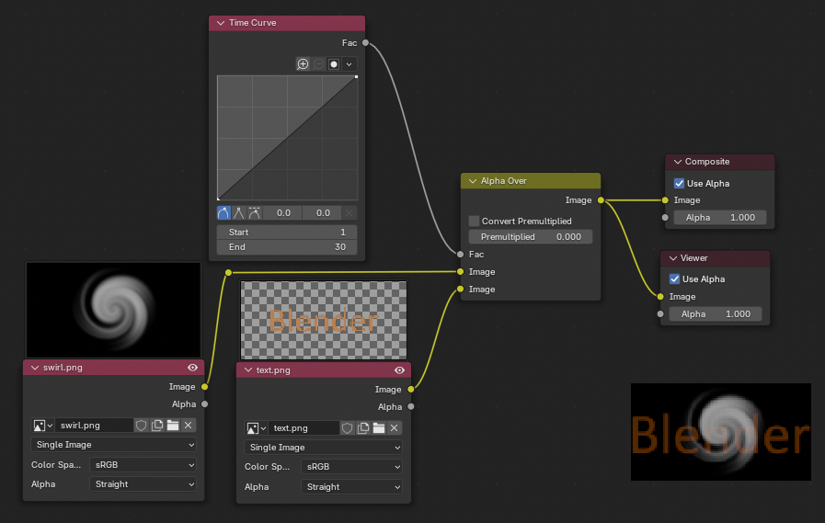This screenshot has width=825, height=523.
Task: Collapse the Composite node
Action: tap(677, 162)
